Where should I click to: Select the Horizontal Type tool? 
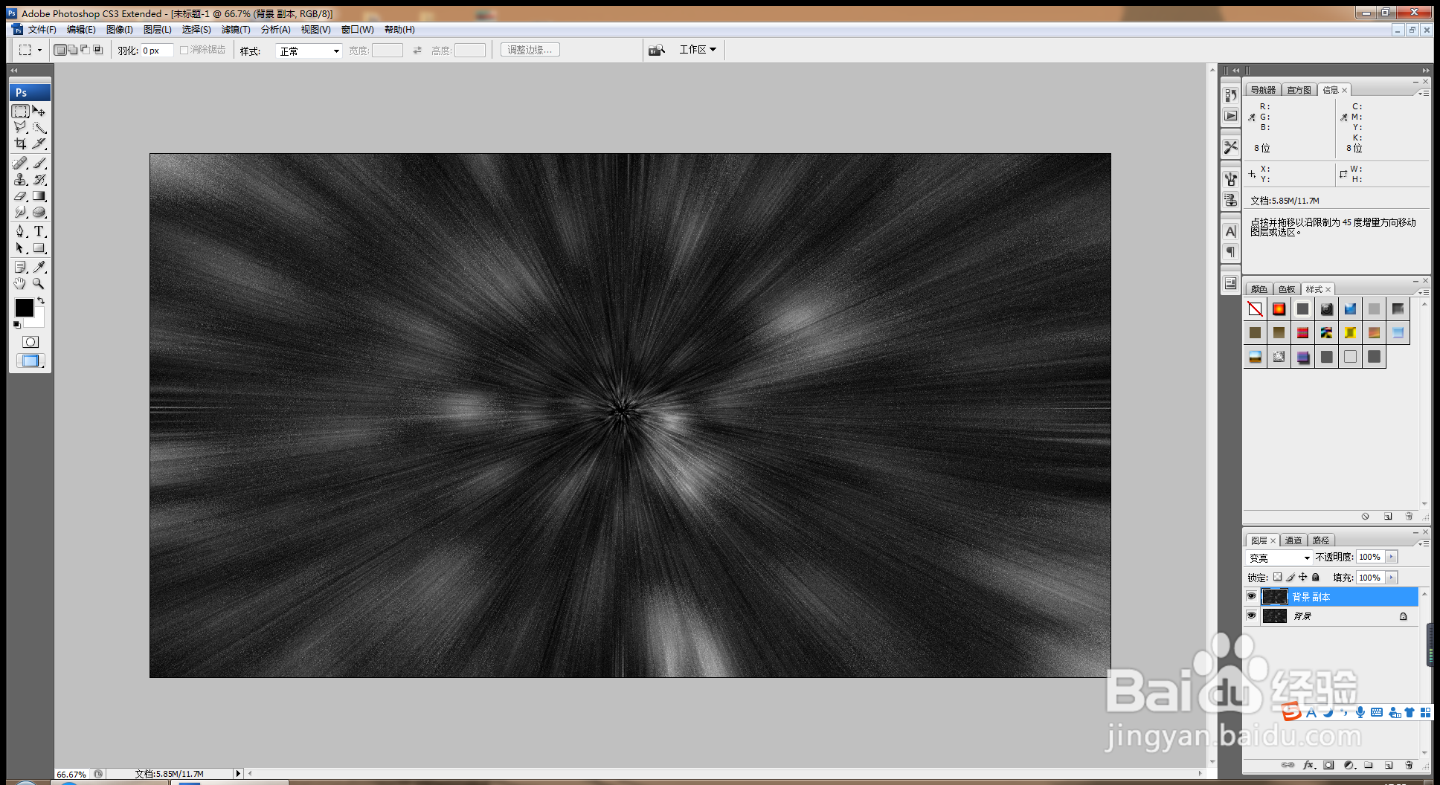tap(39, 231)
